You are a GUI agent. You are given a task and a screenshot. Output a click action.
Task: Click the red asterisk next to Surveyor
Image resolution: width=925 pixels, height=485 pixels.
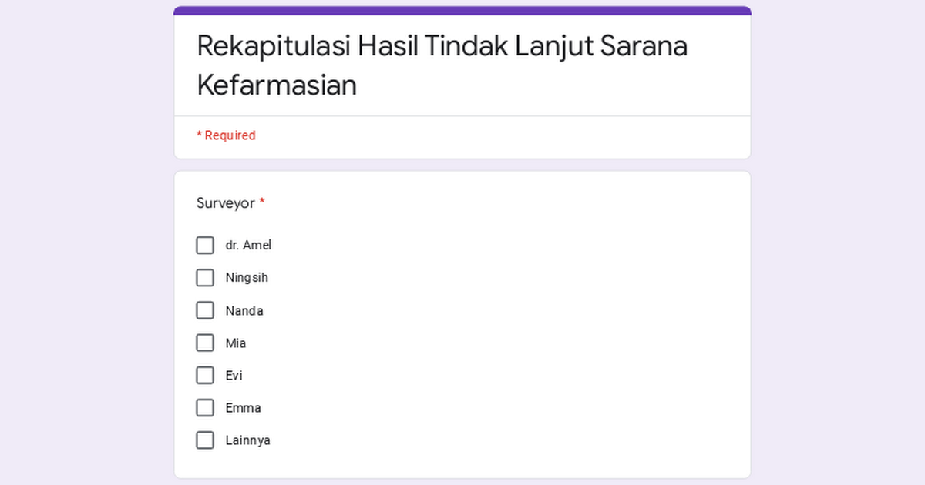click(261, 202)
